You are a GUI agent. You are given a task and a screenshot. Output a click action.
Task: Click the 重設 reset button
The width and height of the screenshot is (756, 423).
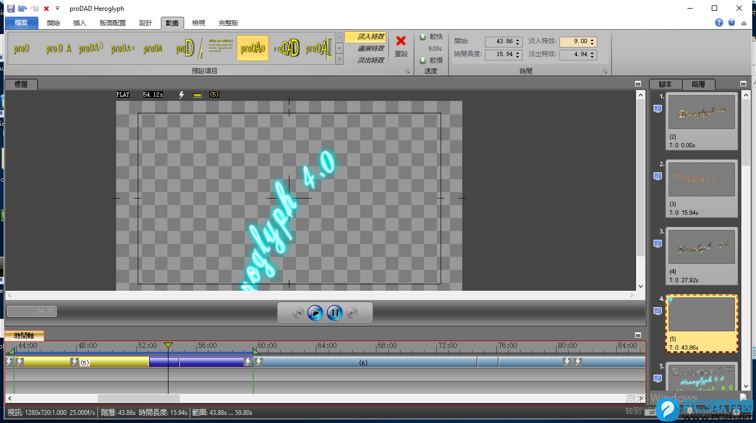(x=401, y=46)
